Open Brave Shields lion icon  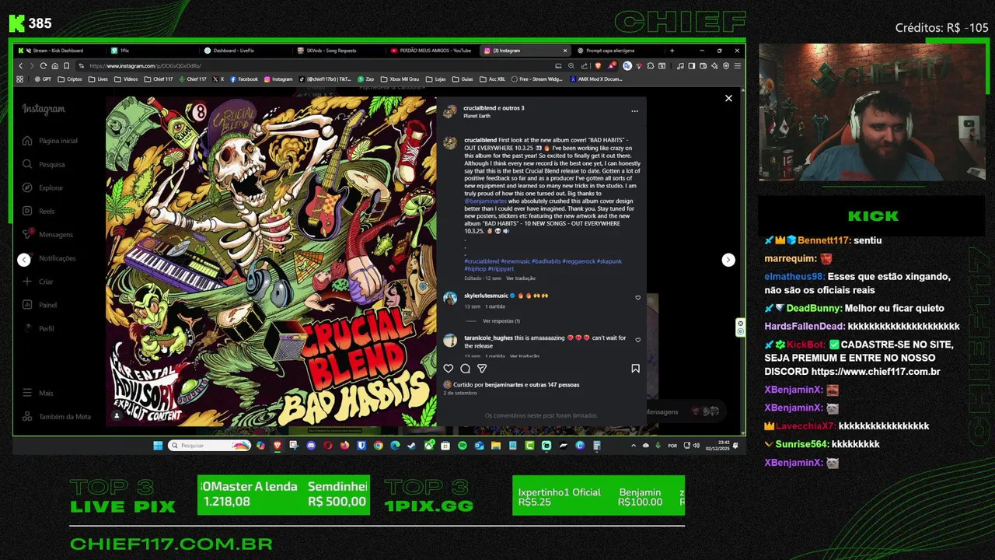pos(598,66)
